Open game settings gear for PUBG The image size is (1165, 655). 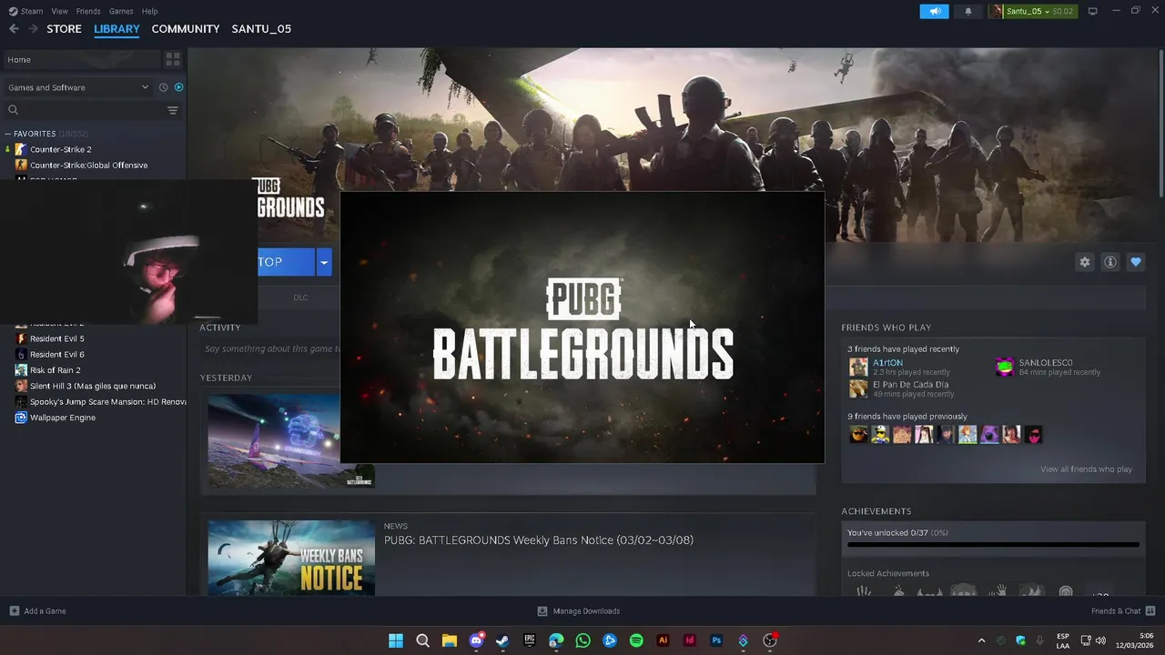point(1084,262)
